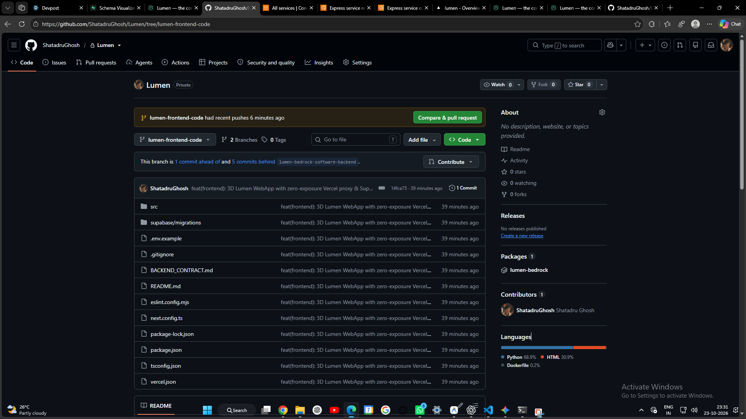Open the repository Settings tab
The height and width of the screenshot is (419, 746).
coord(357,63)
